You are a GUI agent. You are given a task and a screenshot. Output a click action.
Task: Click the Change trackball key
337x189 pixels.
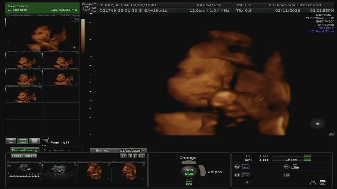point(189,162)
